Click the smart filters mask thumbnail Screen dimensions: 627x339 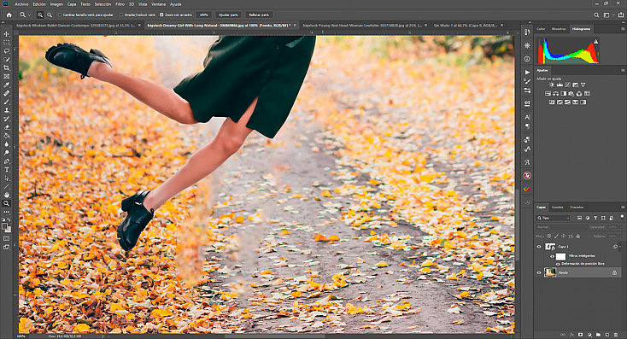click(x=561, y=256)
